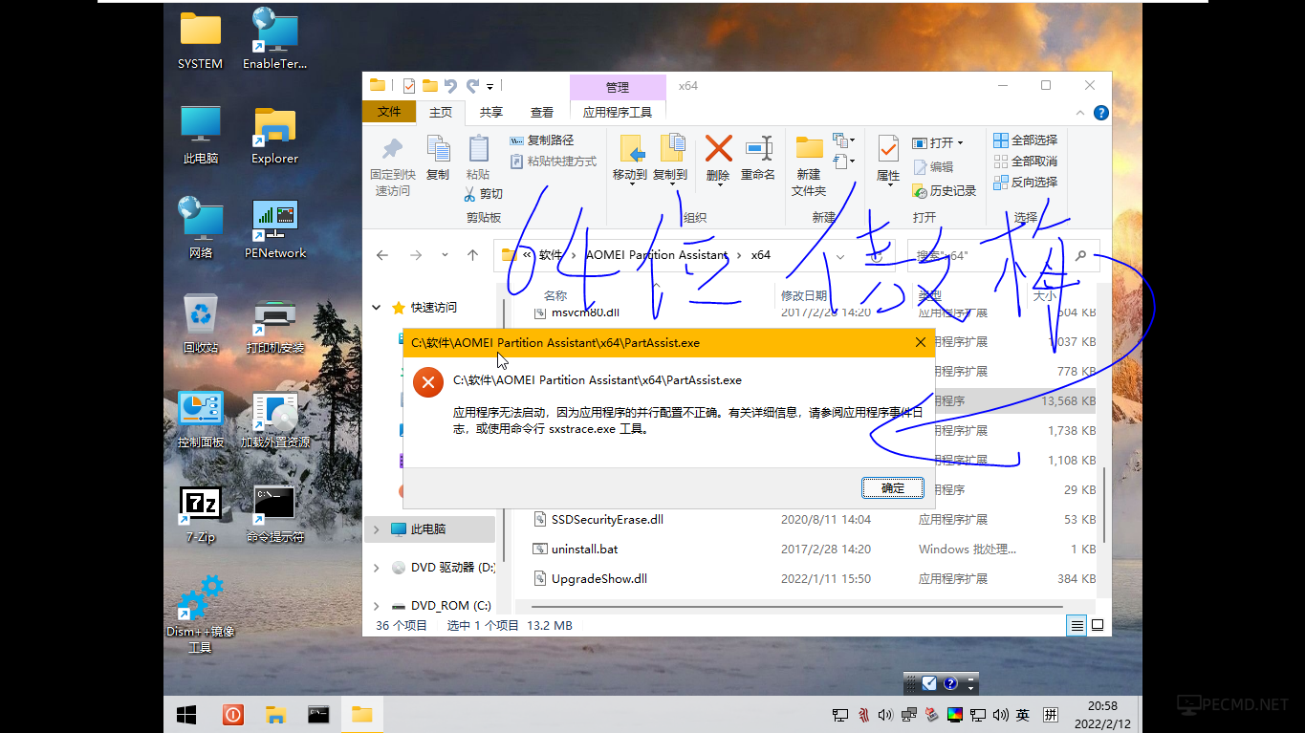Viewport: 1305px width, 733px height.
Task: Open 控制面板 from the desktop
Action: [201, 420]
